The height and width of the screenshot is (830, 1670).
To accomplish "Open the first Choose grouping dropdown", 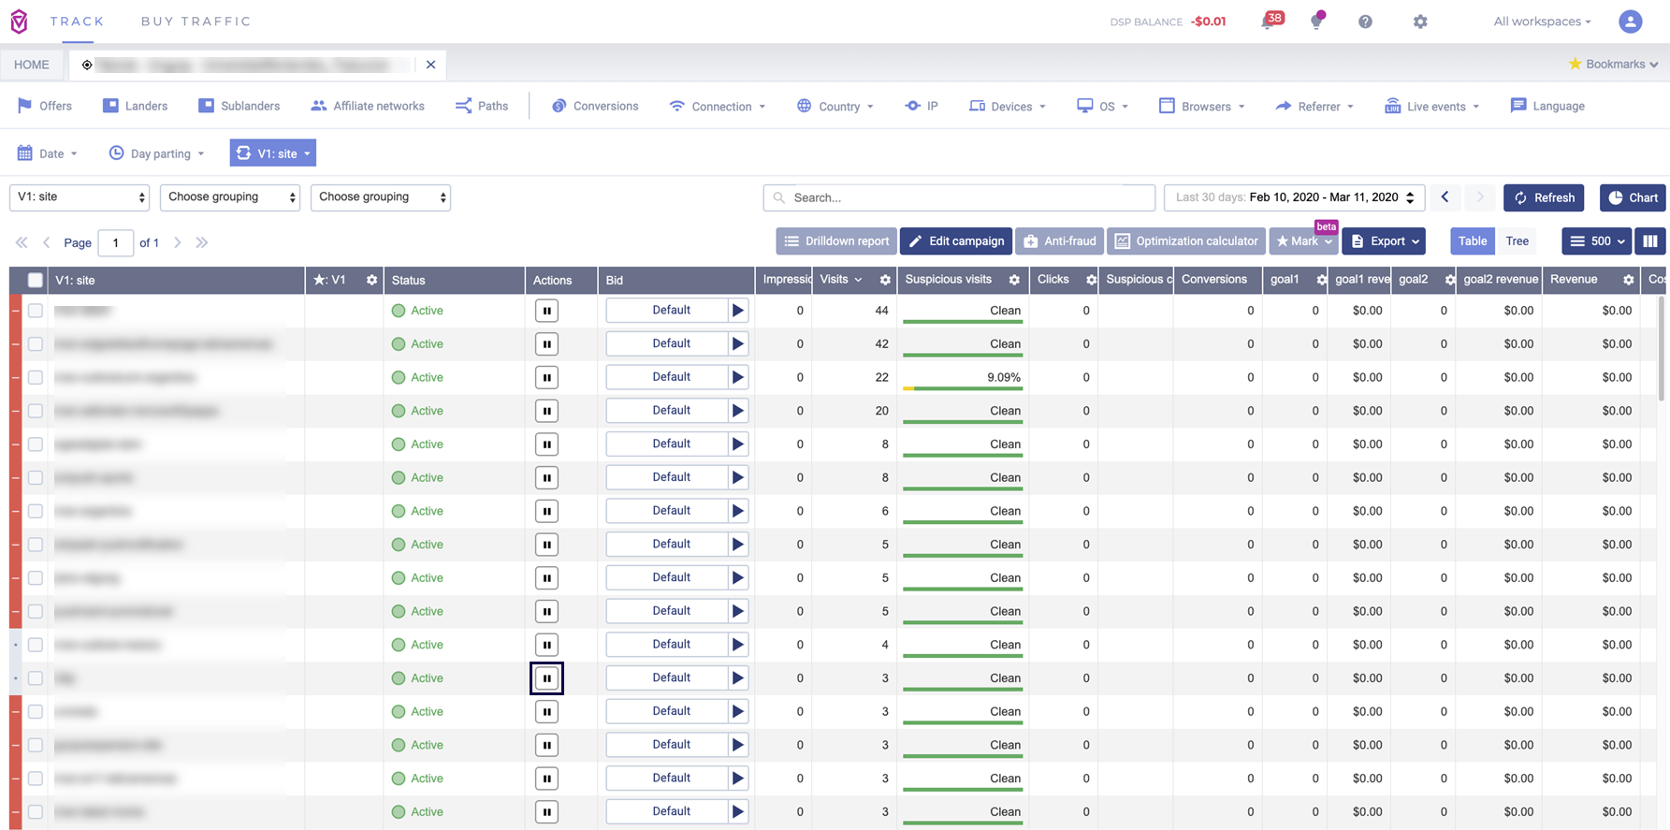I will click(x=230, y=197).
